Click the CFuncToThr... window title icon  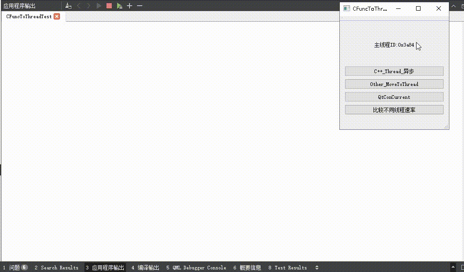coord(346,8)
